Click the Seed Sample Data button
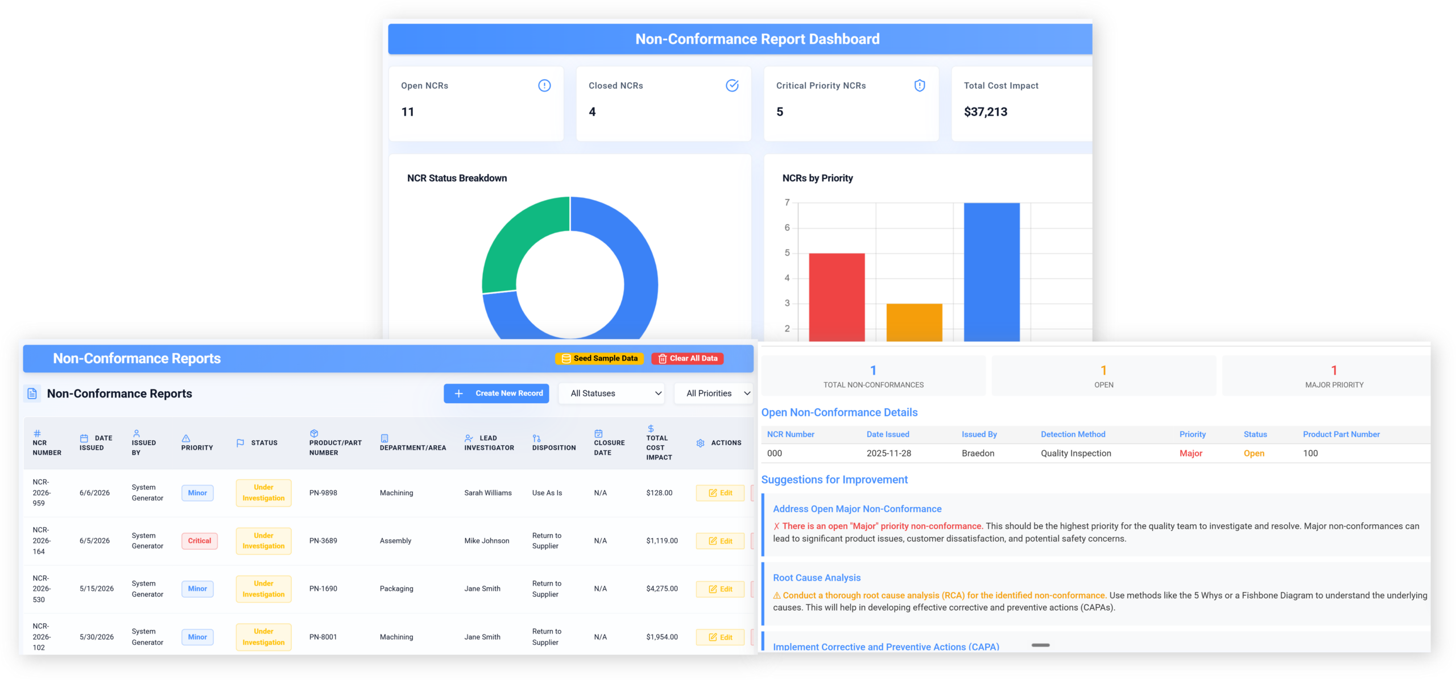Image resolution: width=1456 pixels, height=680 pixels. click(599, 358)
